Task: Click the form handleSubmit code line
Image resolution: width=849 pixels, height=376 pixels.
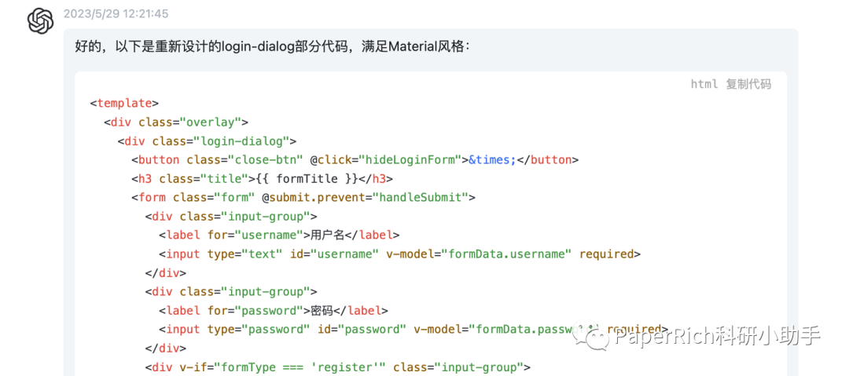Action: click(303, 197)
